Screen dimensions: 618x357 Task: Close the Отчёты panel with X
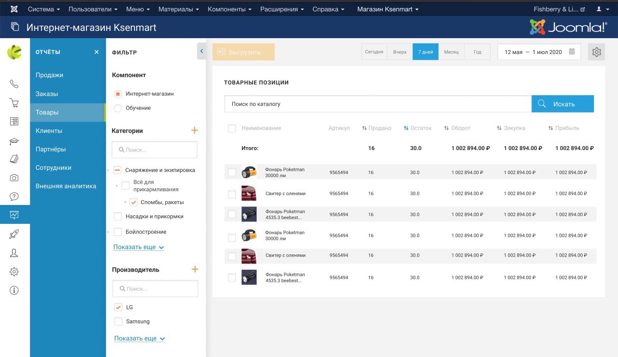(96, 52)
